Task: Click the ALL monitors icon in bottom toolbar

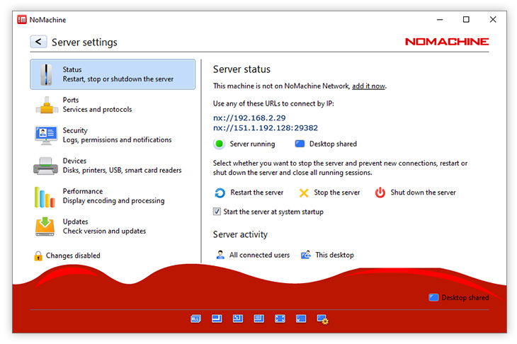Action: 195,319
